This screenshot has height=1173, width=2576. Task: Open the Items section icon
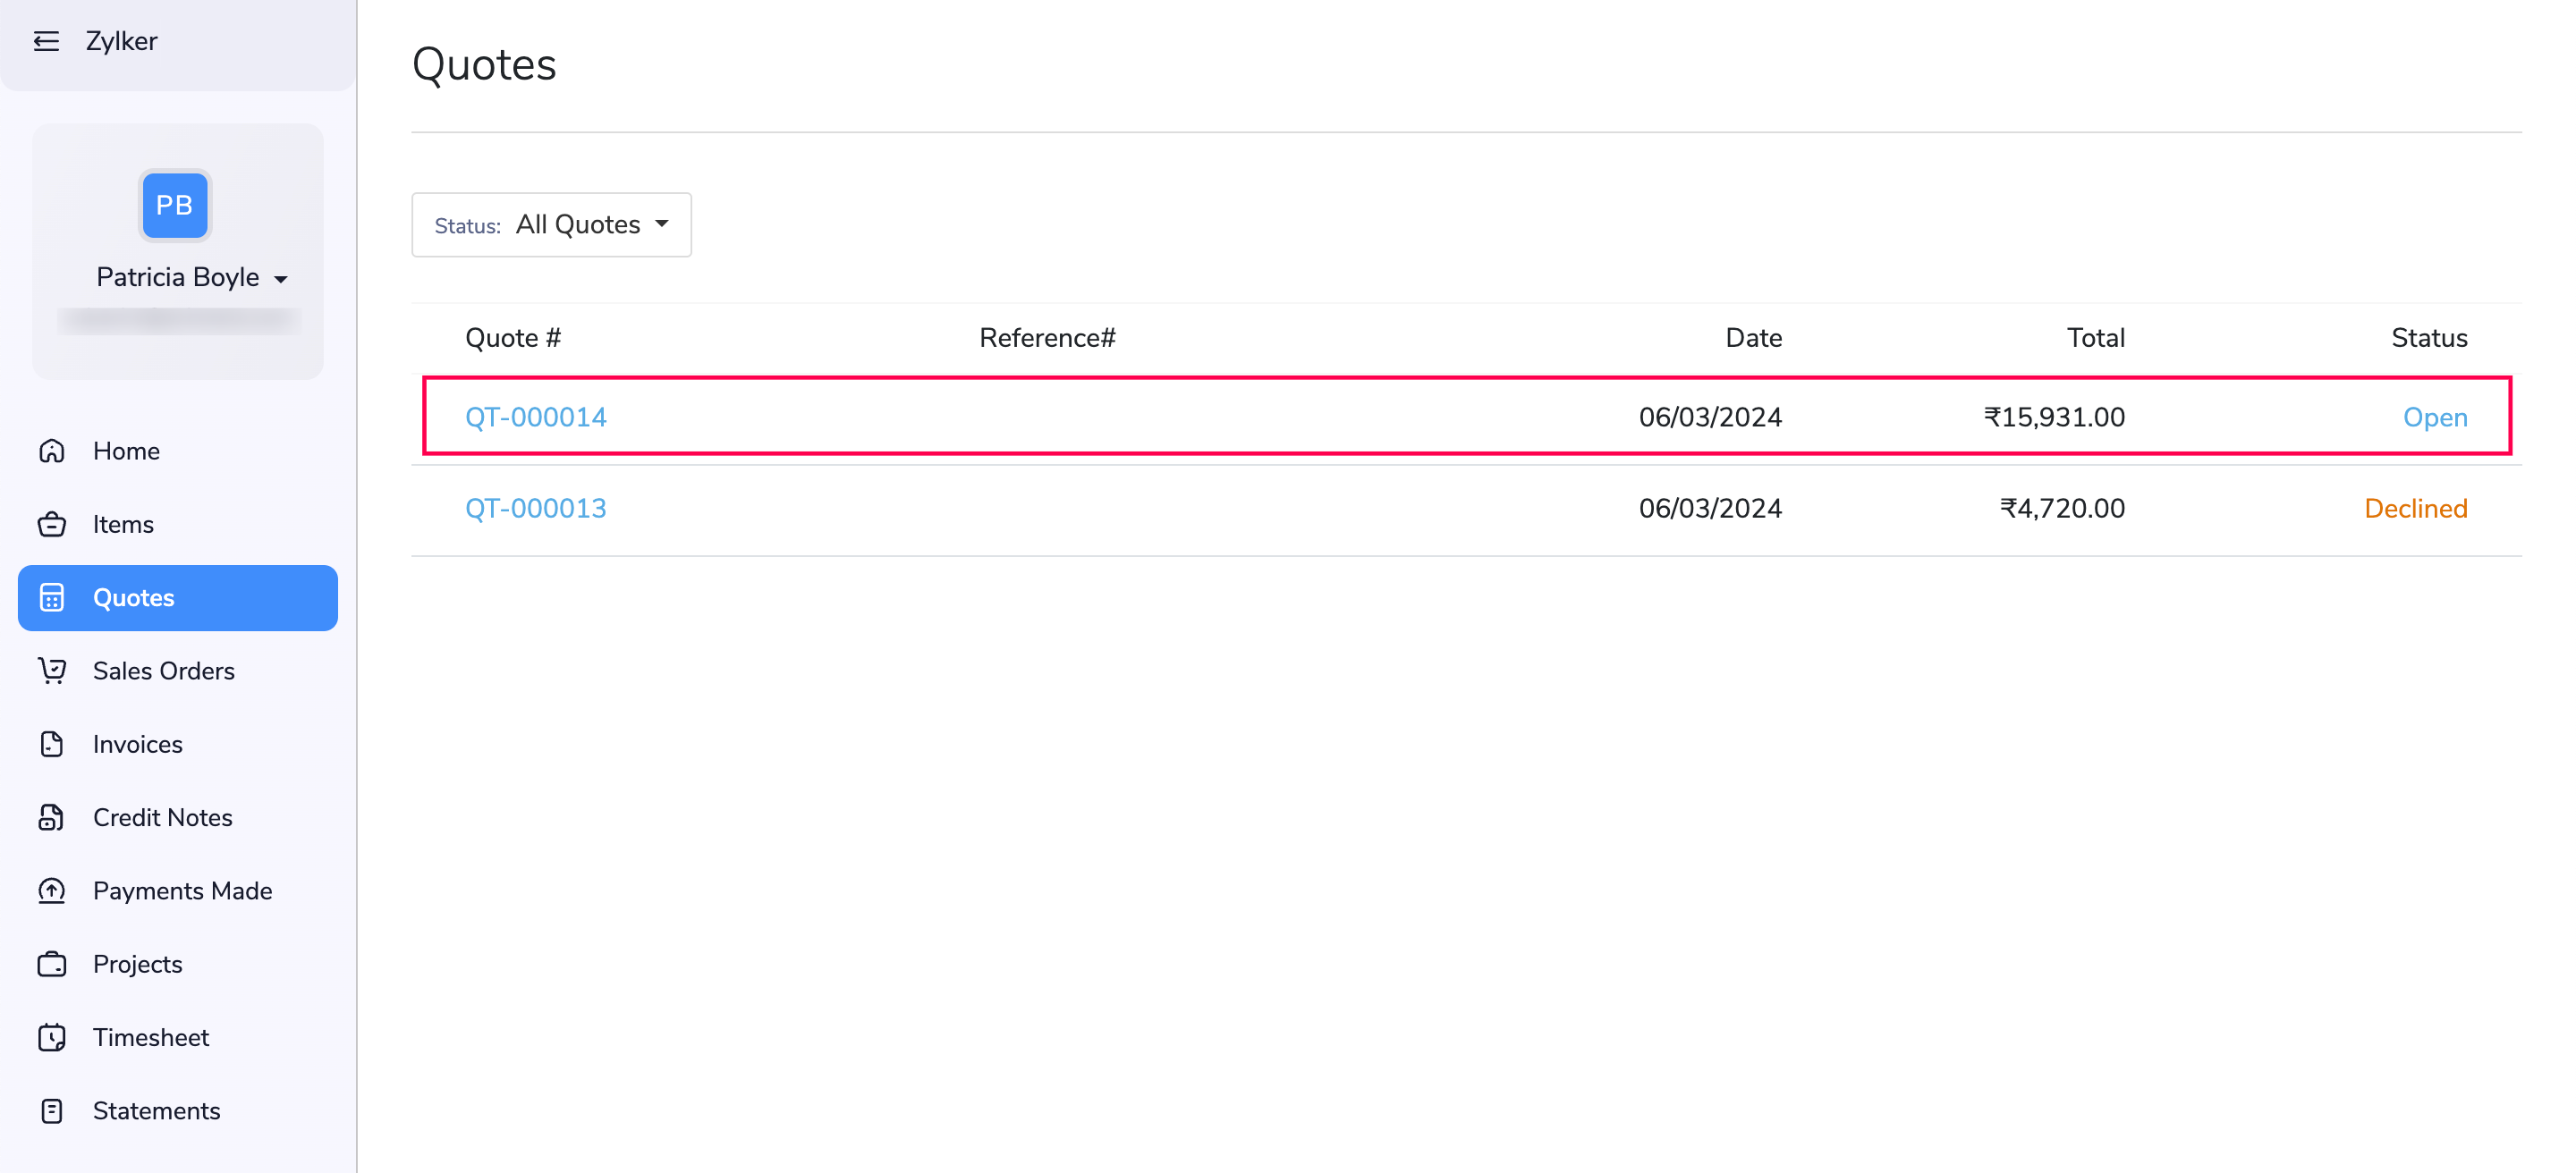click(52, 524)
